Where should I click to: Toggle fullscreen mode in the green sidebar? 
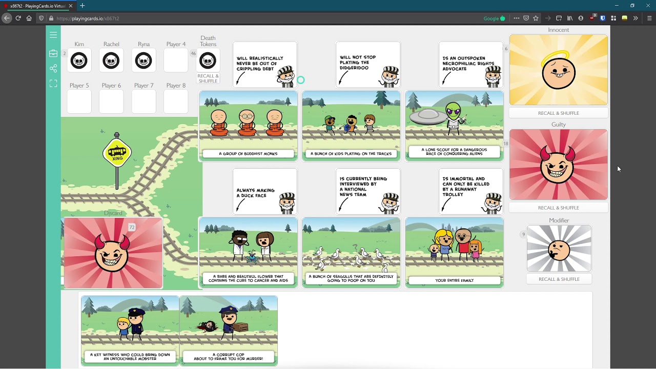tap(53, 83)
